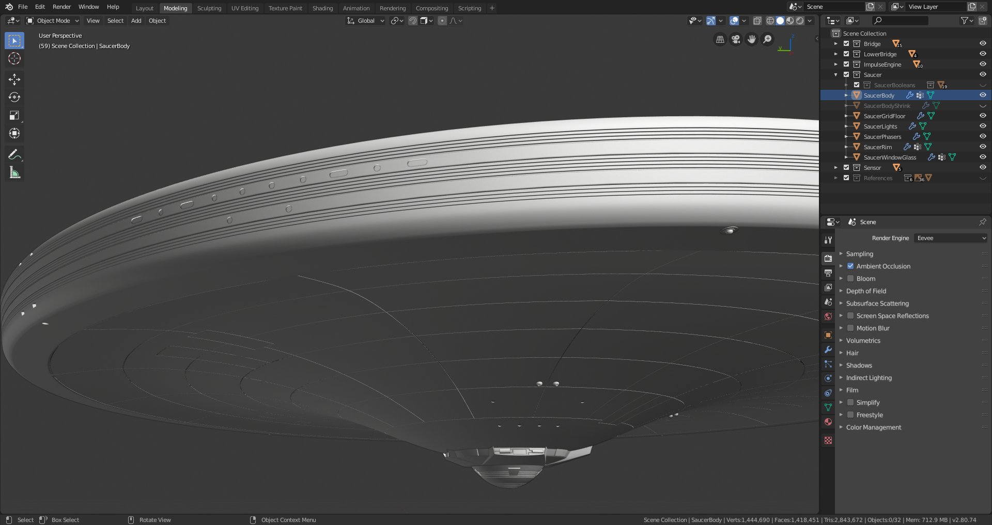Viewport: 992px width, 525px height.
Task: Open the Render Engine dropdown
Action: tap(951, 238)
